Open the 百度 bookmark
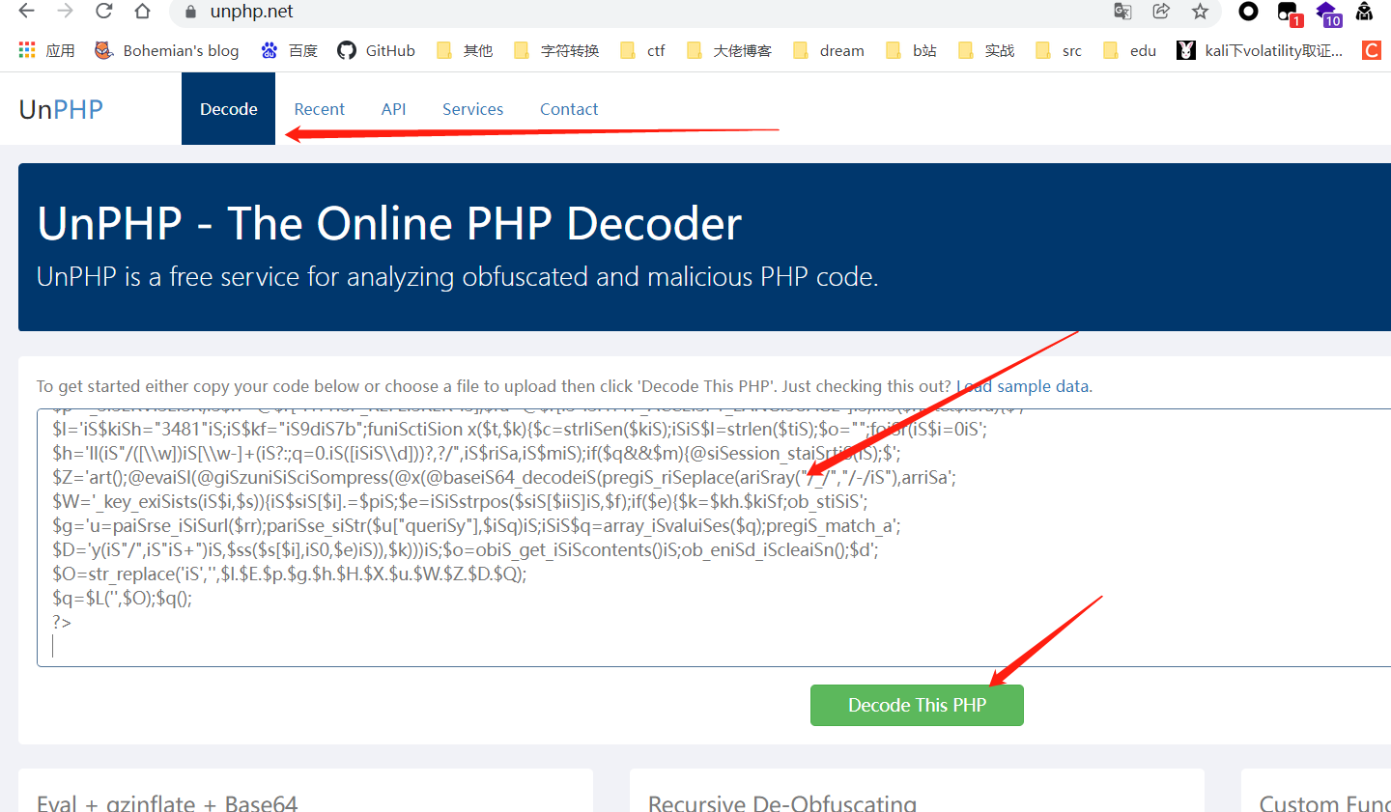The width and height of the screenshot is (1391, 812). 289,50
